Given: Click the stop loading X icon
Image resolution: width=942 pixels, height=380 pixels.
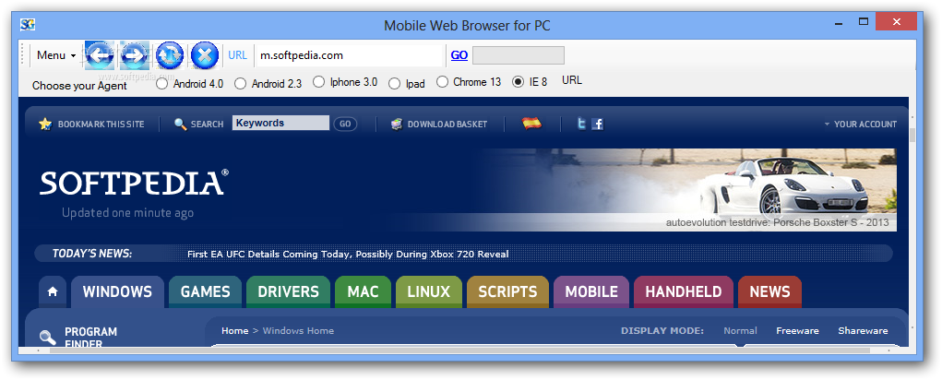Looking at the screenshot, I should coord(204,56).
